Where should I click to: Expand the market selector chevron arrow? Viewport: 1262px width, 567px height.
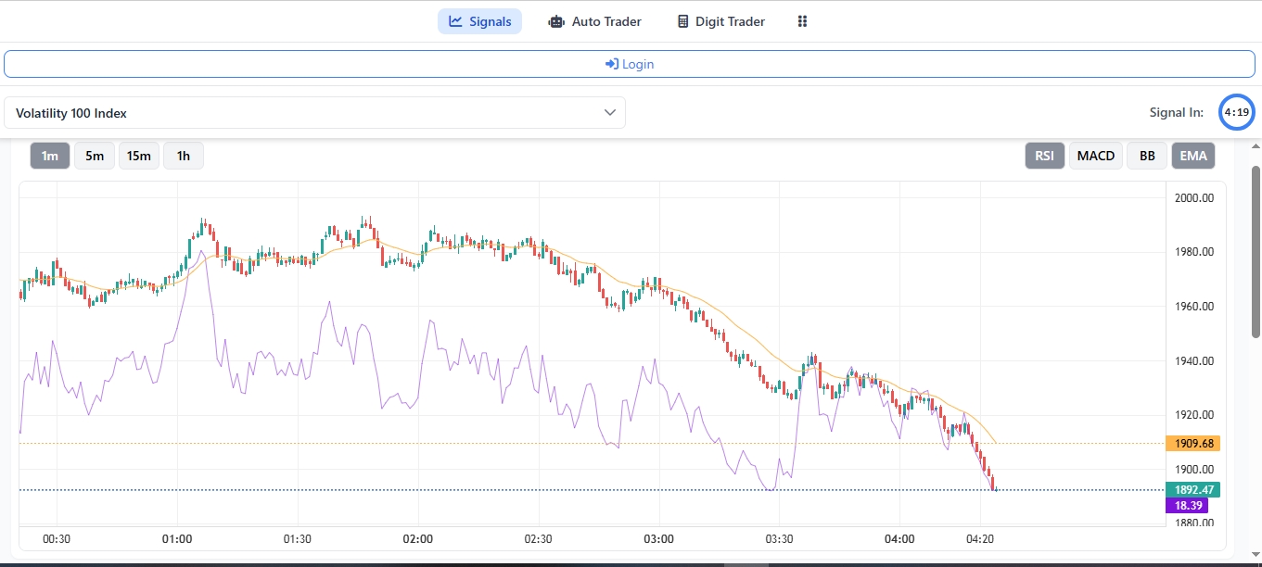point(610,113)
